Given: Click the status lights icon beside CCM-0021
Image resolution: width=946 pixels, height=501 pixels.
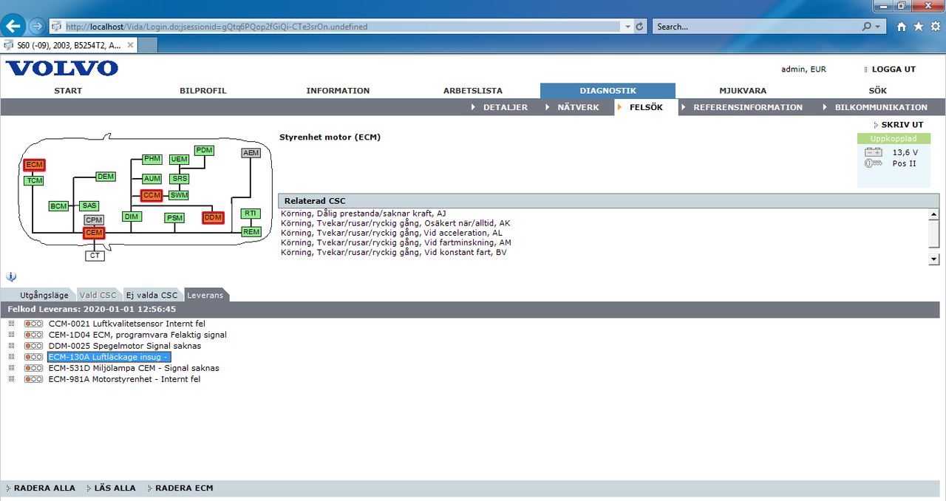Looking at the screenshot, I should [x=33, y=324].
